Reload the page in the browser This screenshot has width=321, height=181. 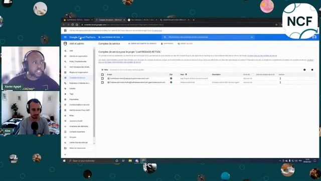pyautogui.click(x=72, y=25)
